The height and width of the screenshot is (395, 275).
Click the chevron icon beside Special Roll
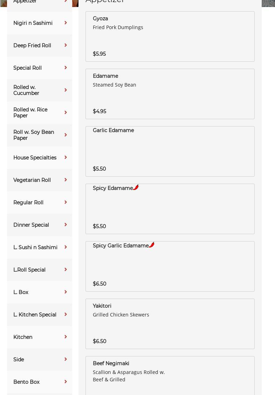tap(66, 68)
